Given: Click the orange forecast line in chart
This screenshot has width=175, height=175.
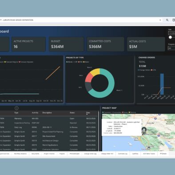Looking at the screenshot, I should coord(53,73).
